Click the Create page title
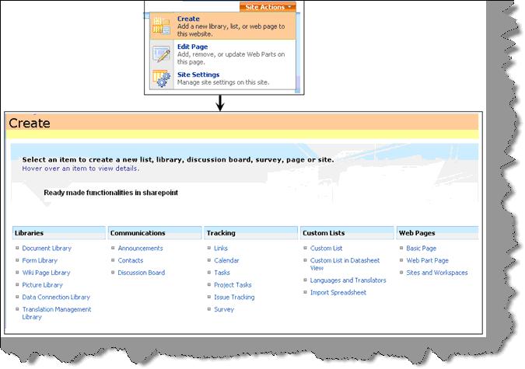The height and width of the screenshot is (369, 525). tap(30, 123)
